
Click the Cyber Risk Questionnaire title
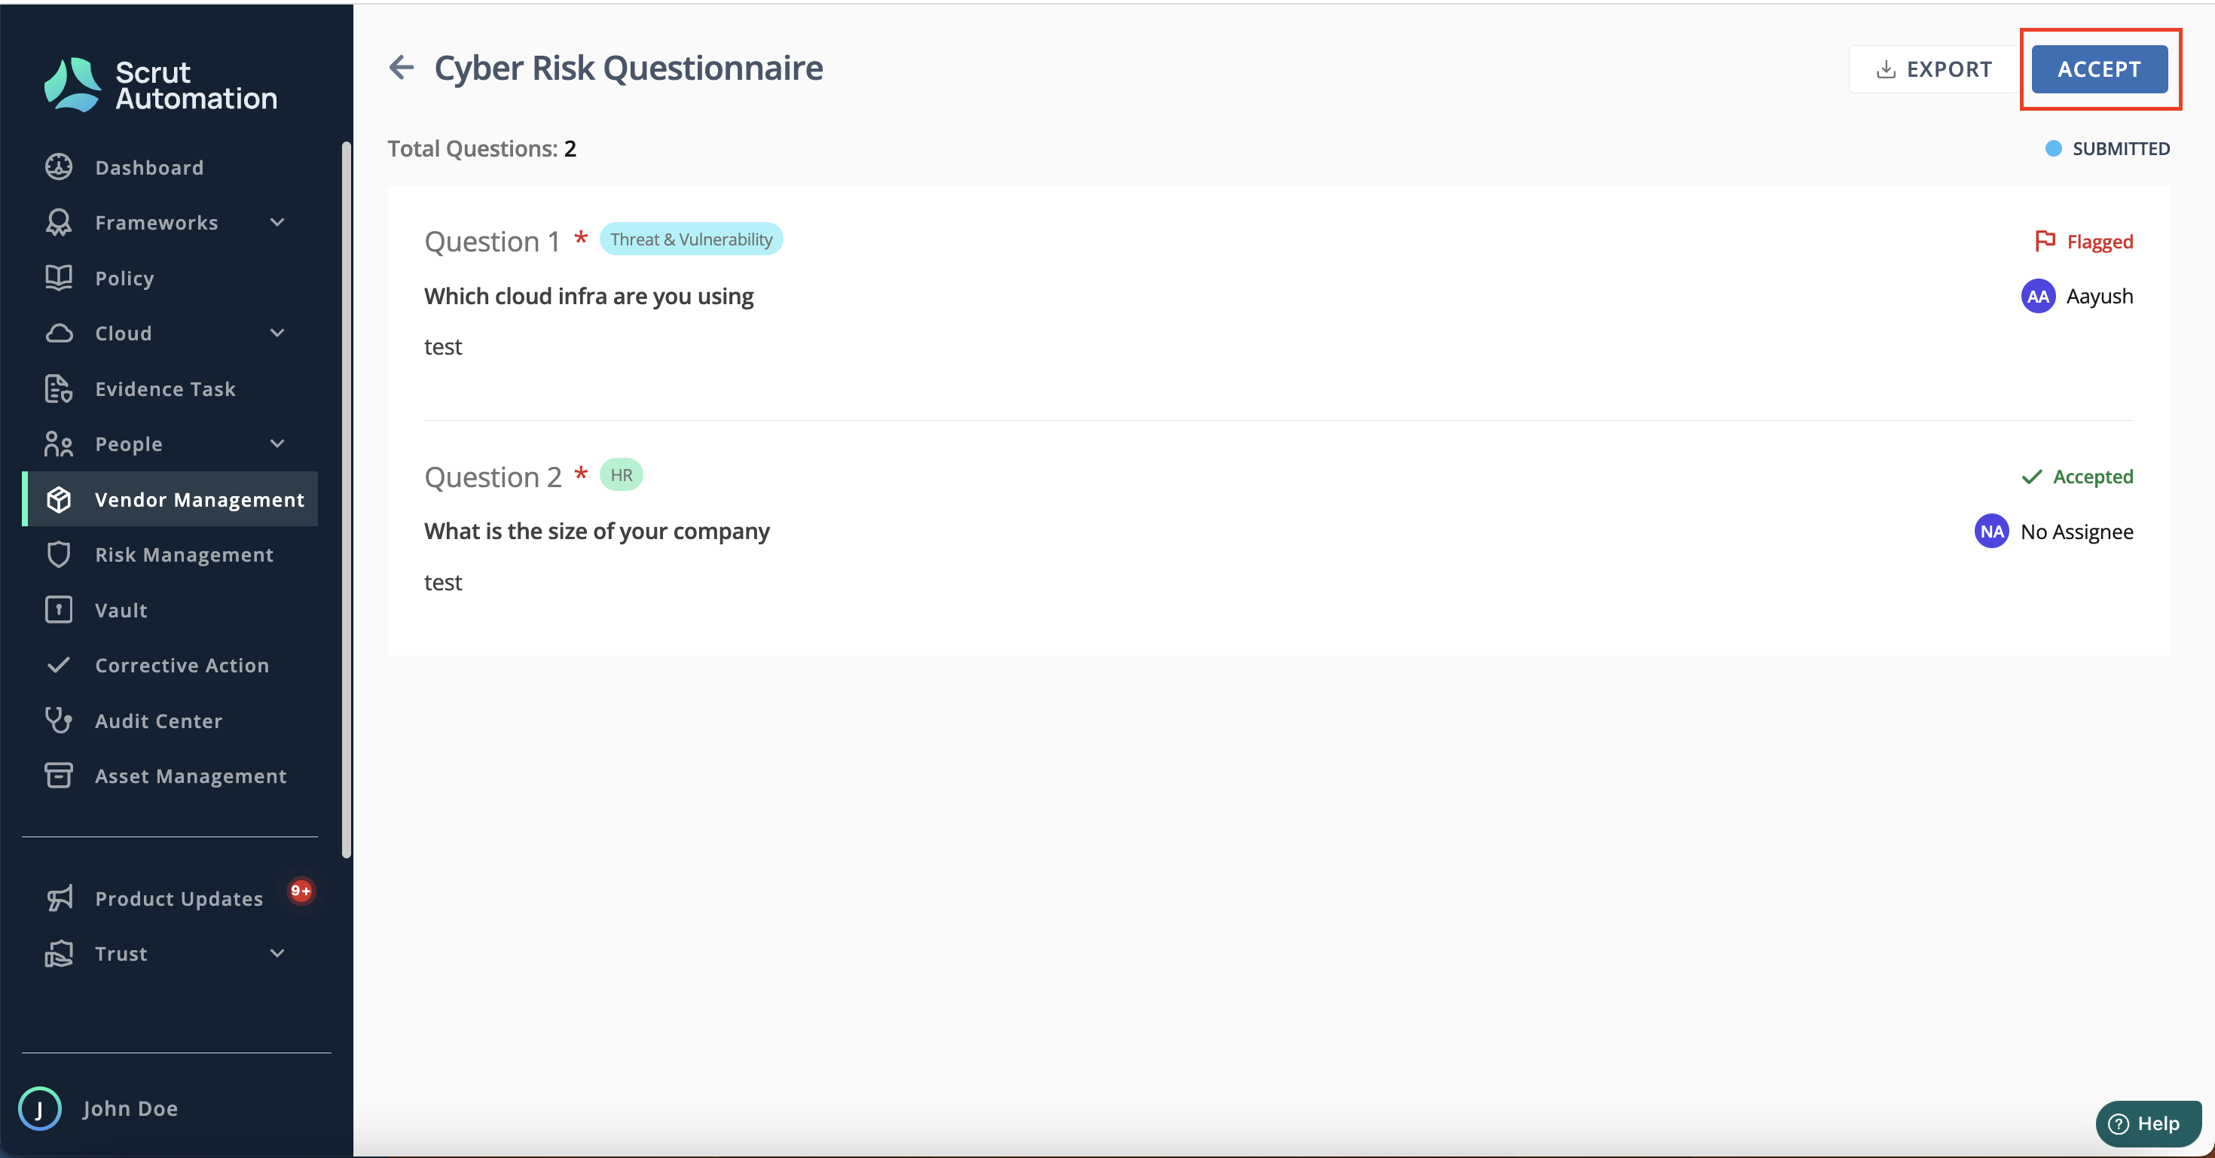tap(628, 67)
